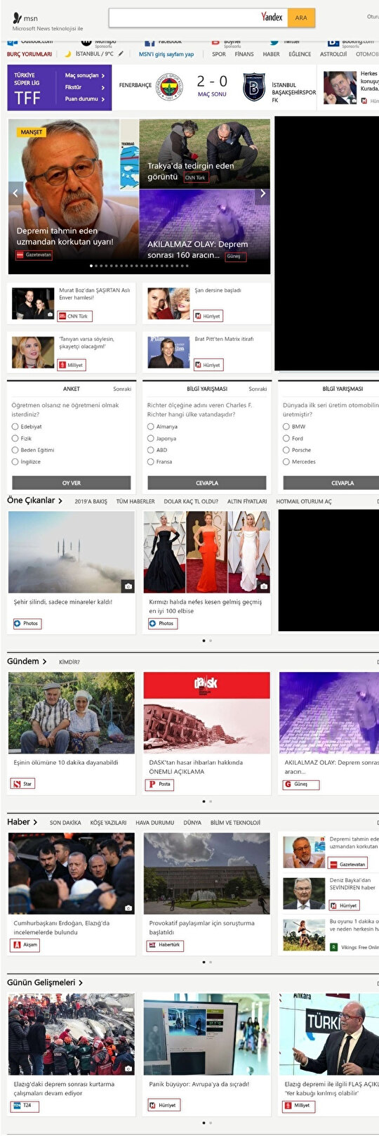The height and width of the screenshot is (1136, 379).
Task: Expand Puan durumu in Süper Lig panel
Action: [85, 99]
